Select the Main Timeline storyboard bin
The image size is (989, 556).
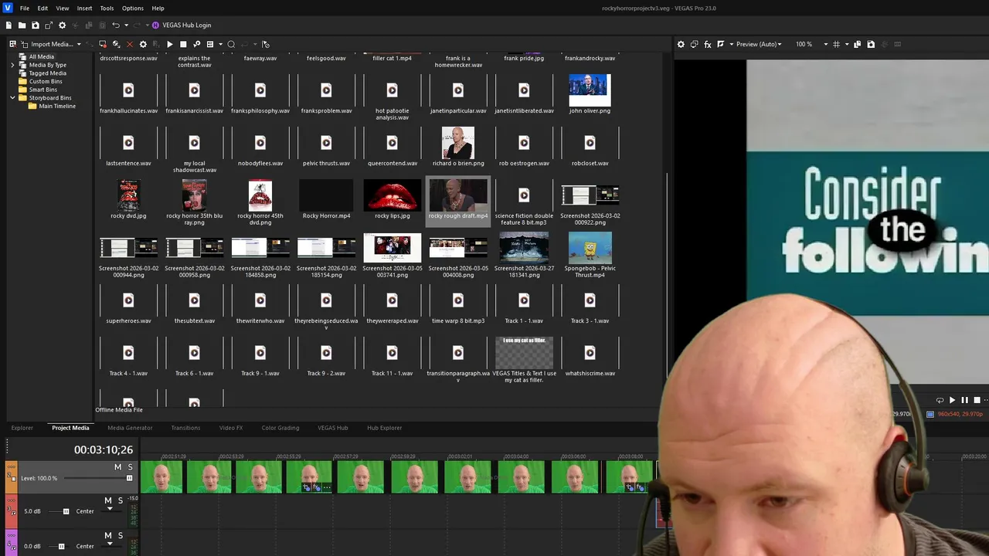coord(57,106)
